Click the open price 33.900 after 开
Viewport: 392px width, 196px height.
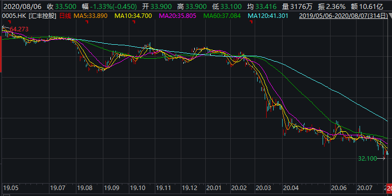point(161,6)
